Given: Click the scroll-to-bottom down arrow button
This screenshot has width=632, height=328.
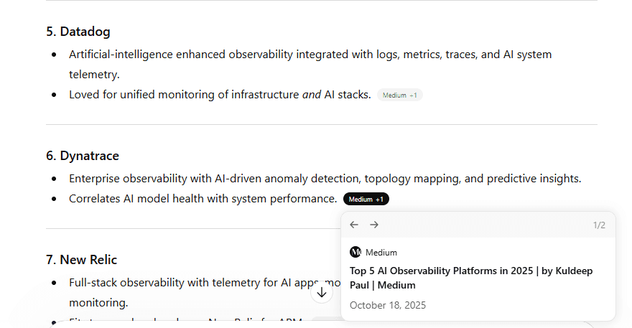Looking at the screenshot, I should pyautogui.click(x=322, y=293).
